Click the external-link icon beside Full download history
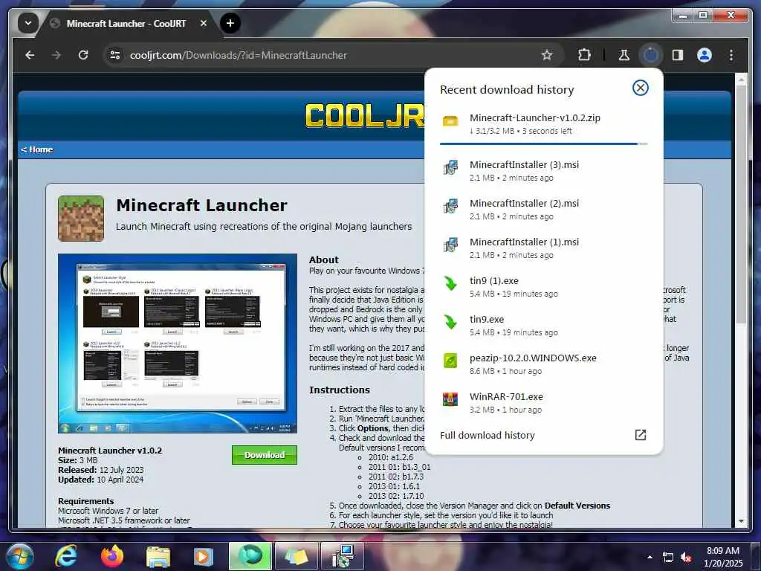The height and width of the screenshot is (571, 761). pos(641,434)
